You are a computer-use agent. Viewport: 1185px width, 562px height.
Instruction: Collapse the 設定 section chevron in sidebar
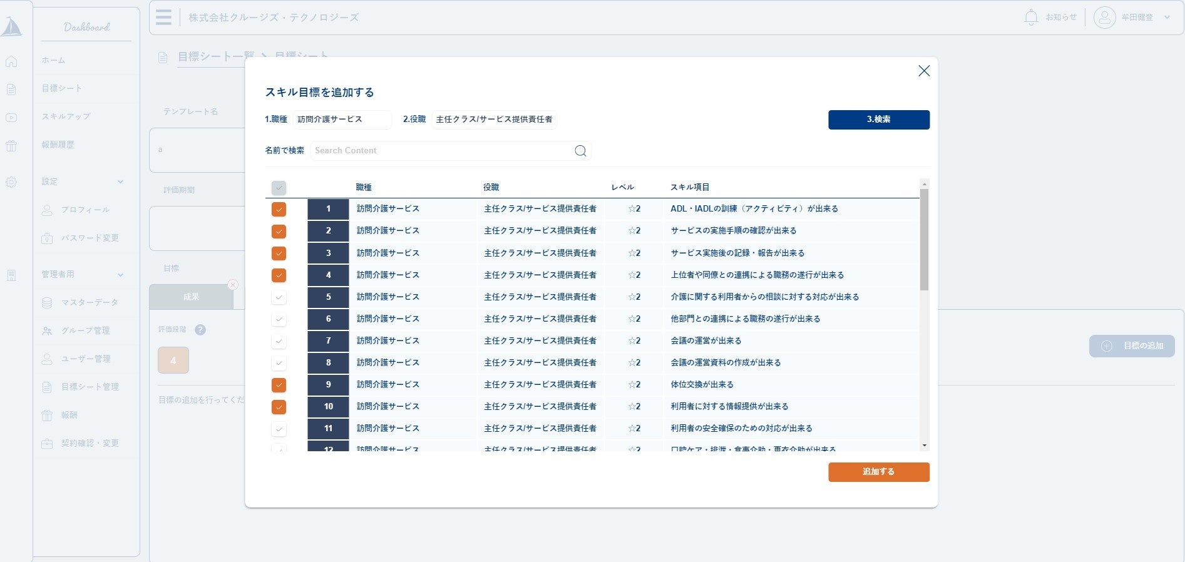pos(120,182)
